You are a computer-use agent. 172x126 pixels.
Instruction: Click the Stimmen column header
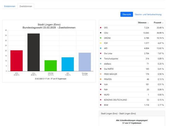tap(142, 22)
